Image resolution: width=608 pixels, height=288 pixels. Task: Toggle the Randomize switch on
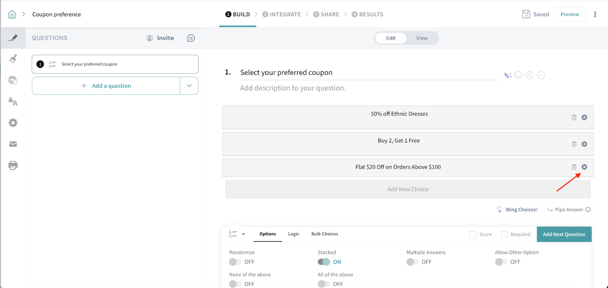point(235,262)
